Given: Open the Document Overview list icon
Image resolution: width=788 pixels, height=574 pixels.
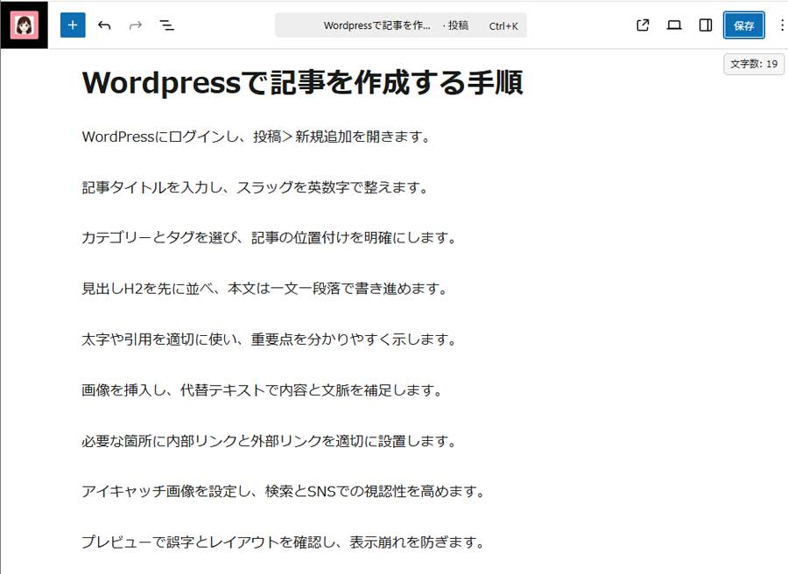Looking at the screenshot, I should [x=166, y=25].
